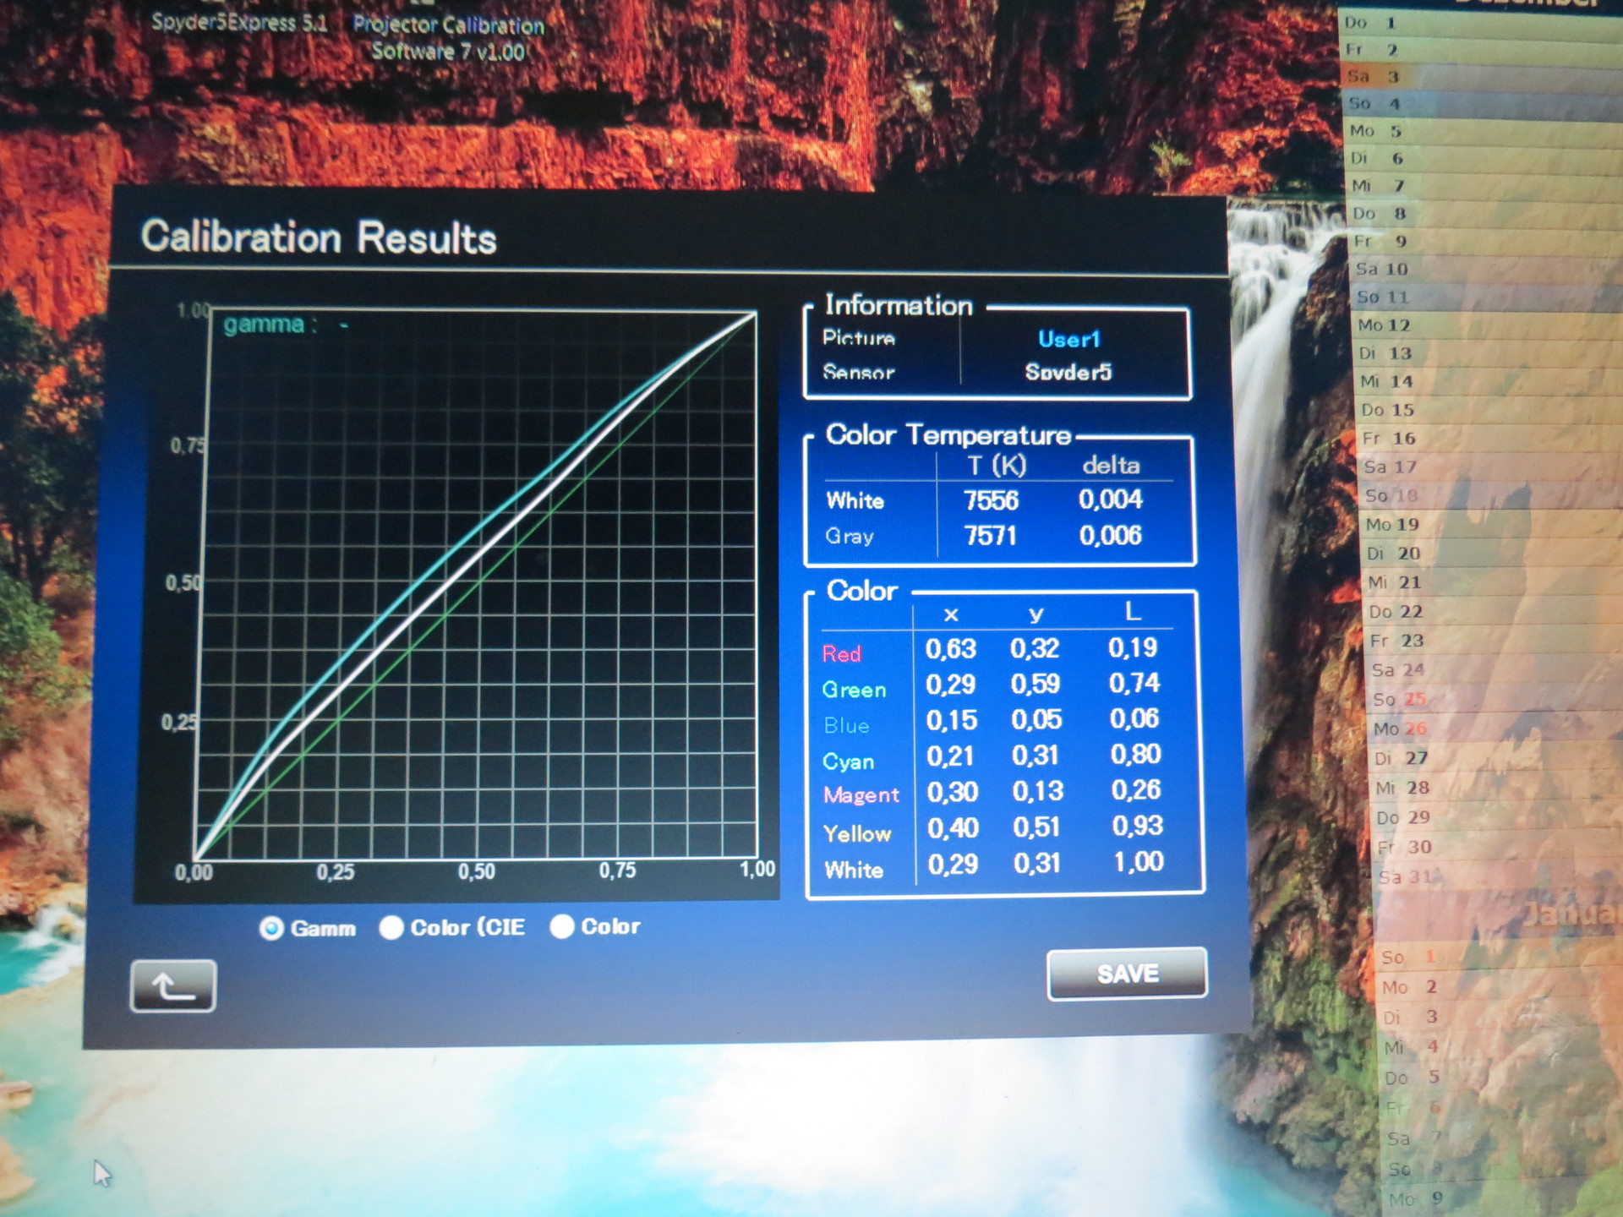Click the back arrow button
This screenshot has height=1217, width=1623.
click(x=173, y=985)
